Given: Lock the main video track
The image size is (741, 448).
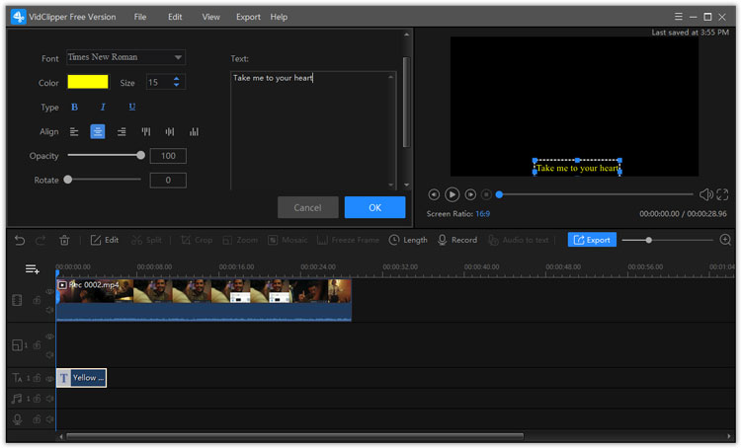Looking at the screenshot, I should [37, 300].
